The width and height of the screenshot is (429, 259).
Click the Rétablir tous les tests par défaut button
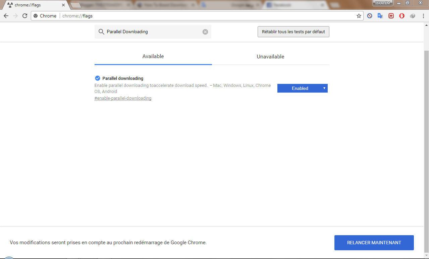pos(293,32)
